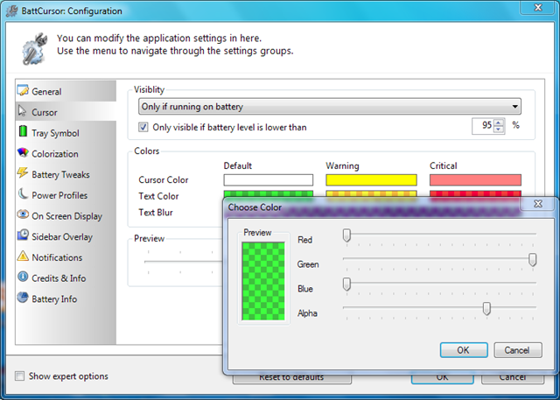Click Reset to defaults button
The image size is (560, 400).
coord(291,378)
